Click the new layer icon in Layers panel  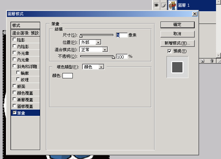(202, 61)
